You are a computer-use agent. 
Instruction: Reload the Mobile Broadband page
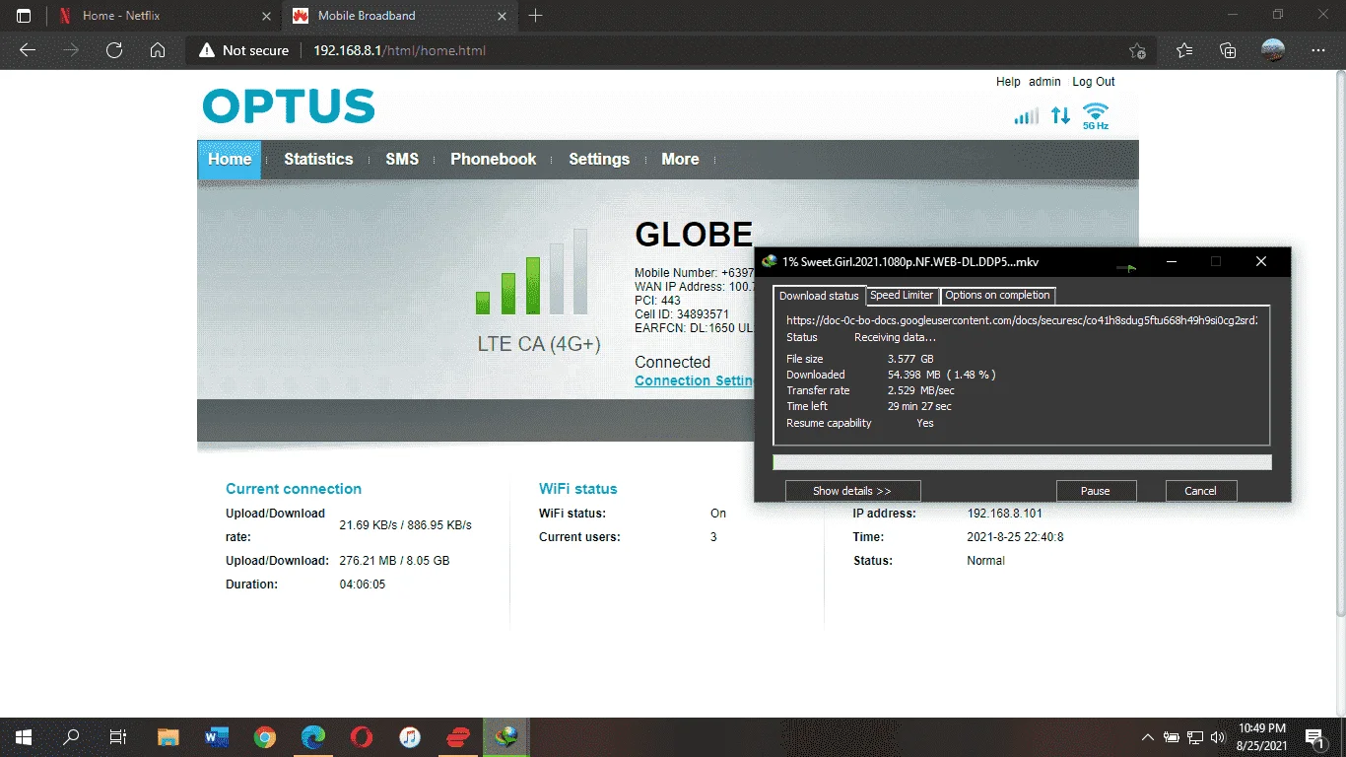(114, 50)
